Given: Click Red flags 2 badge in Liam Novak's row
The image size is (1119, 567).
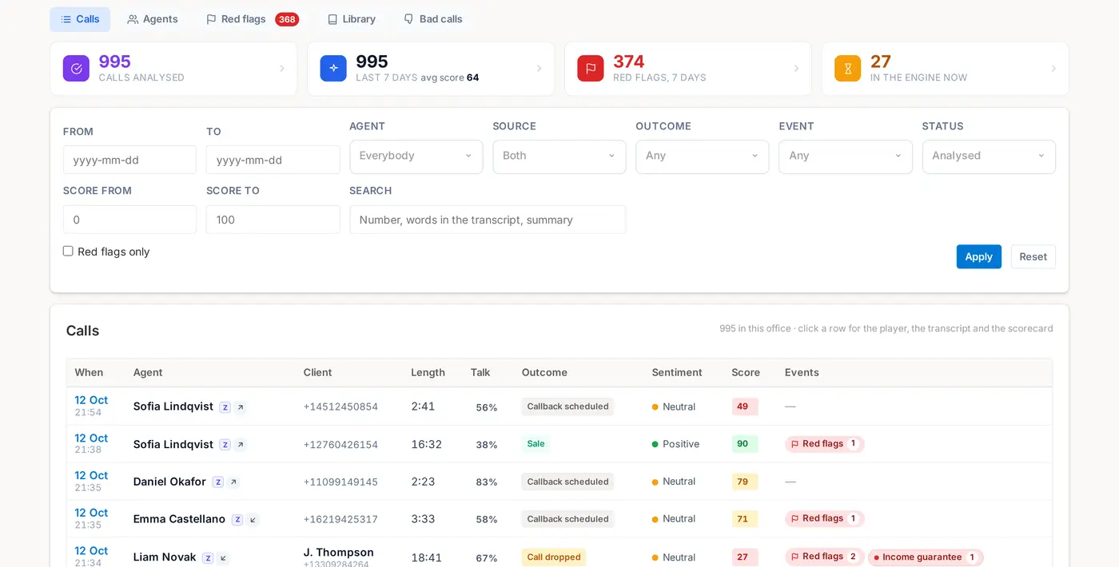Looking at the screenshot, I should [825, 557].
